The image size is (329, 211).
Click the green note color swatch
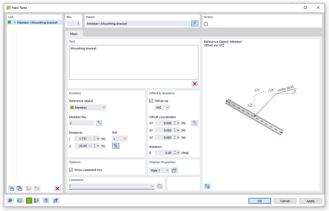tap(29, 200)
